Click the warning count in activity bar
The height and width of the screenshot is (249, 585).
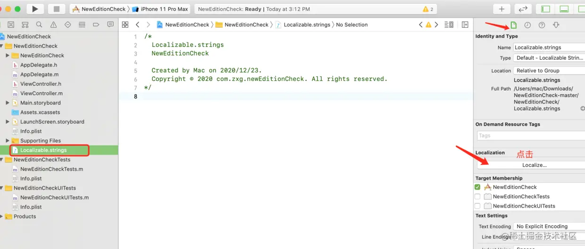tap(428, 9)
